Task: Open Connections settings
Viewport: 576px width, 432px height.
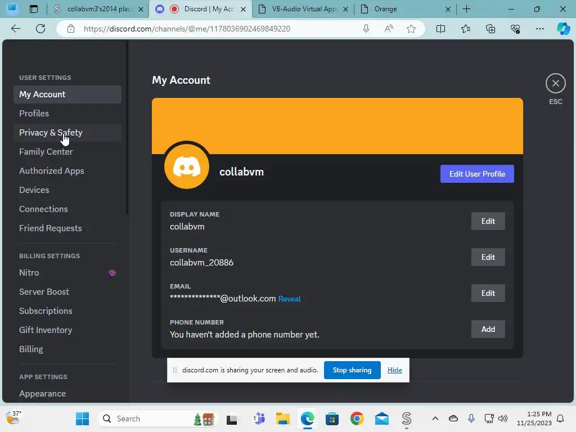Action: click(67, 209)
